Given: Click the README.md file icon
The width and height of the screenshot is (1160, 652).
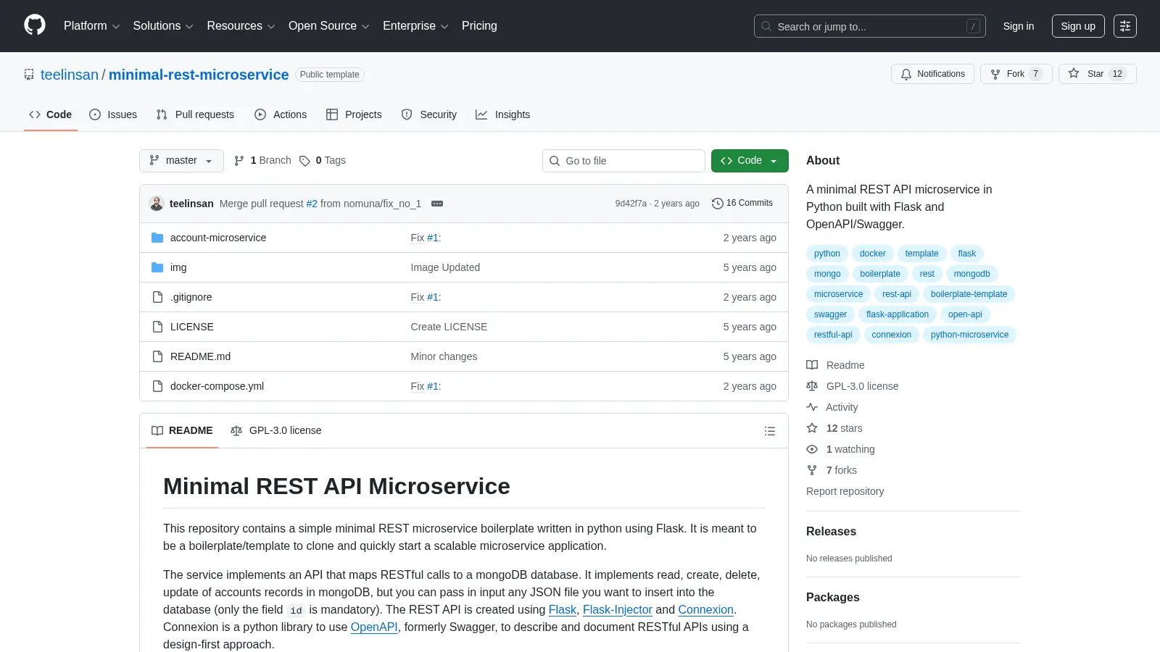Looking at the screenshot, I should point(157,356).
